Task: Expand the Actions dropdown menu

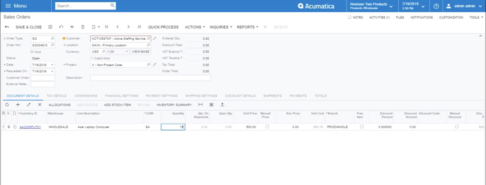Action: (x=195, y=27)
